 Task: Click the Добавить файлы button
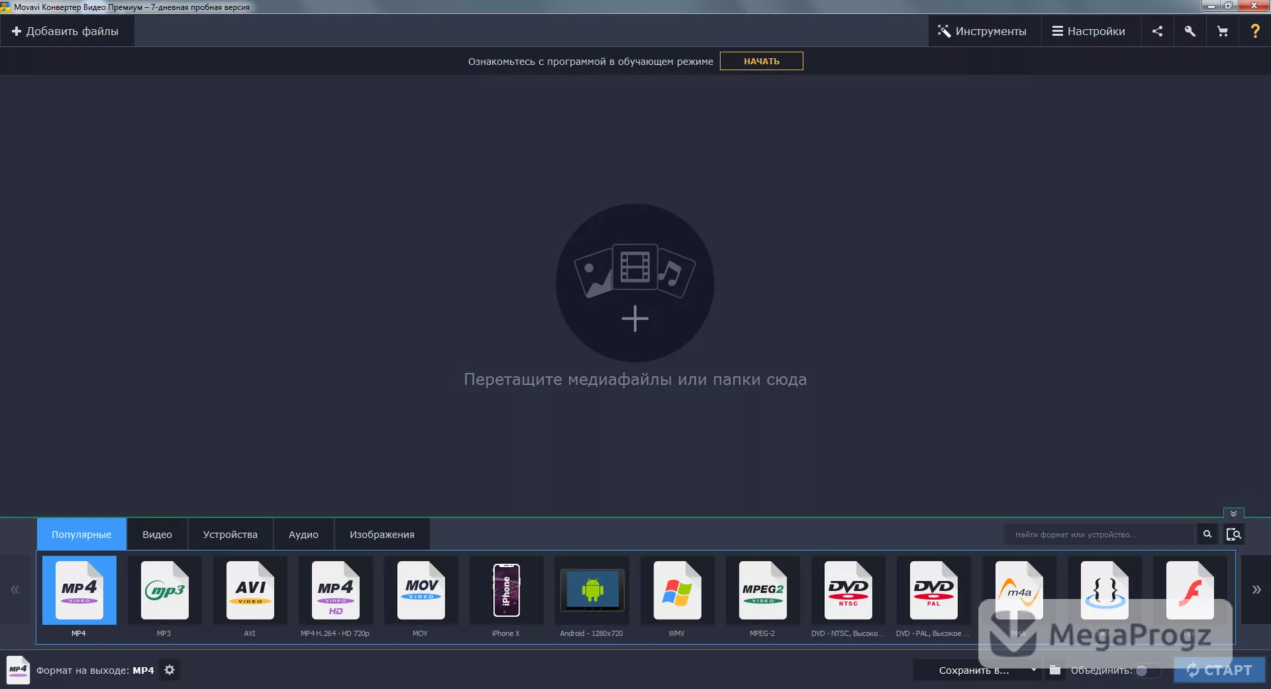click(x=66, y=31)
